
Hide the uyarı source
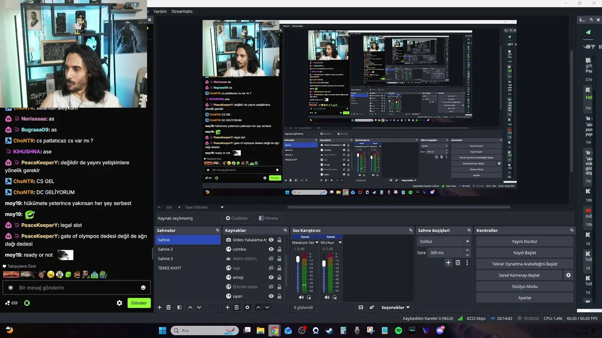[271, 296]
